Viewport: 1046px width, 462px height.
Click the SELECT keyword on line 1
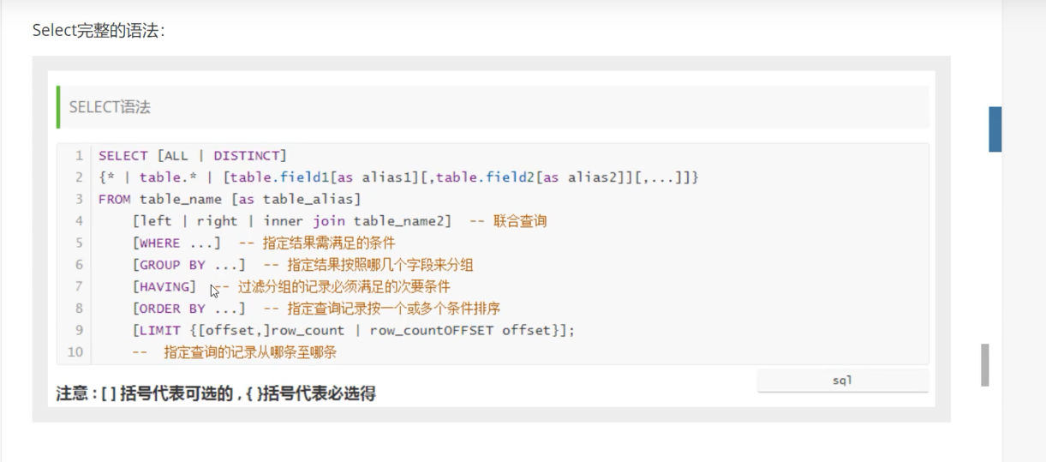coord(123,156)
